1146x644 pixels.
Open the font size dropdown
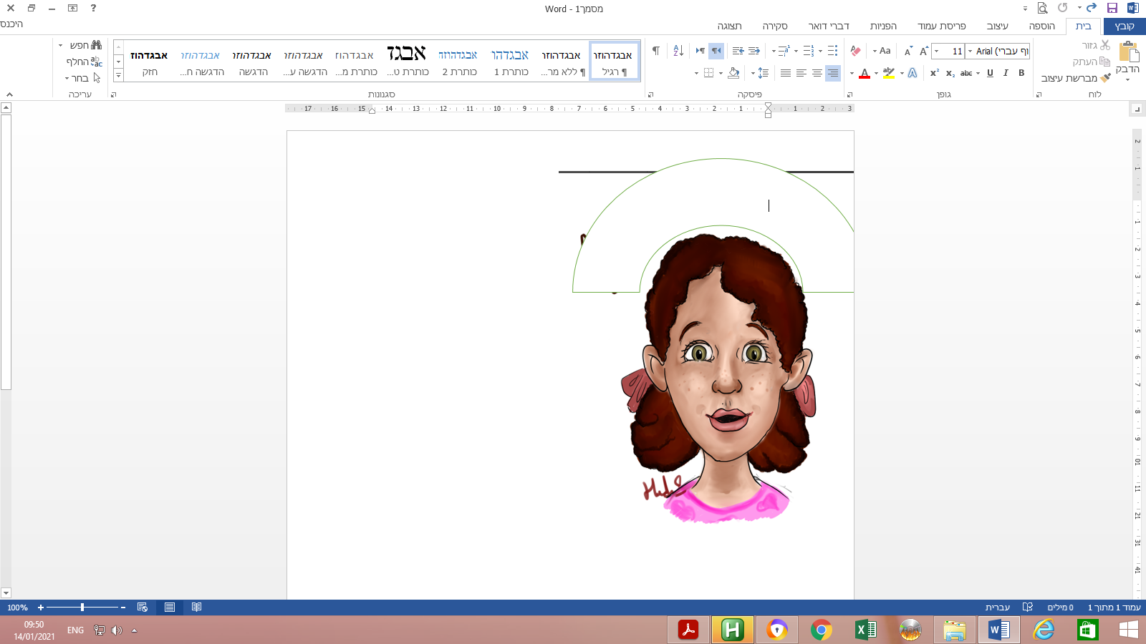(x=937, y=52)
